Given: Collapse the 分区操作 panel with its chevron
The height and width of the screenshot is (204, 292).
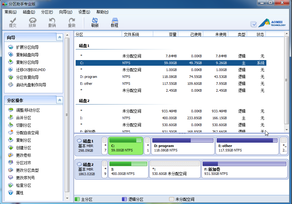Looking at the screenshot, I should pos(59,100).
